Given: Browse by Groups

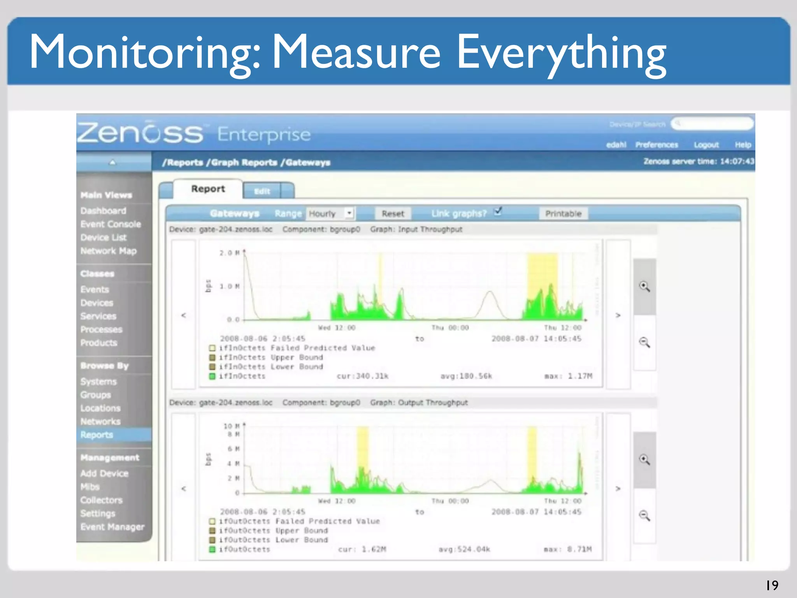Looking at the screenshot, I should click(x=95, y=395).
